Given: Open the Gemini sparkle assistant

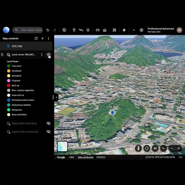Looking at the screenshot, I should pos(124,30).
